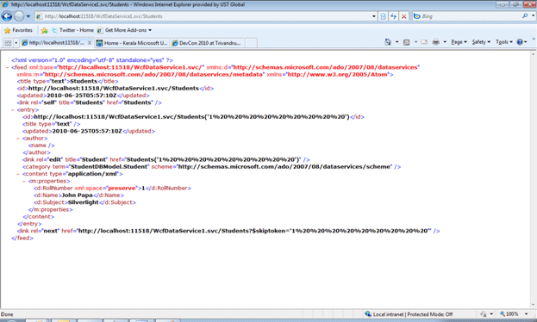Screen dimensions: 537x322
Task: Collapse the entry element
Action: click(x=13, y=110)
